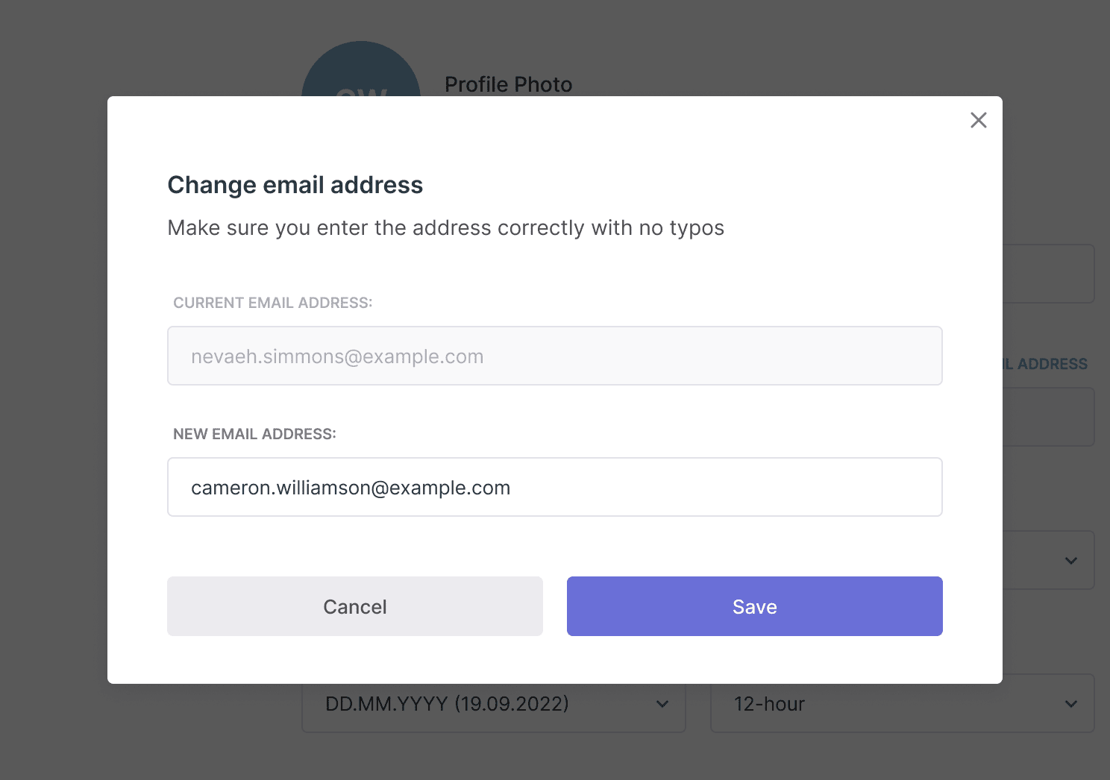Screen dimensions: 1110x780
Task: Close the Change email address dialog
Action: tap(978, 120)
